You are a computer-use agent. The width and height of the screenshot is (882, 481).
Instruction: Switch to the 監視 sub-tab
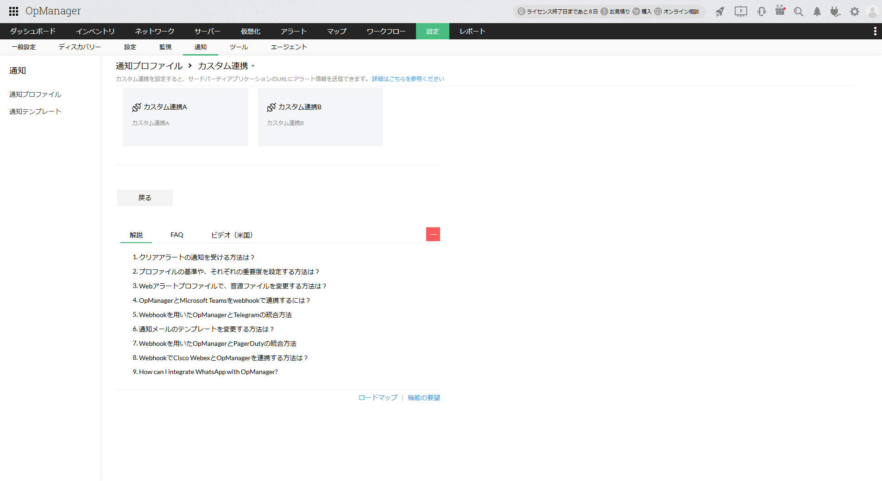pos(165,47)
